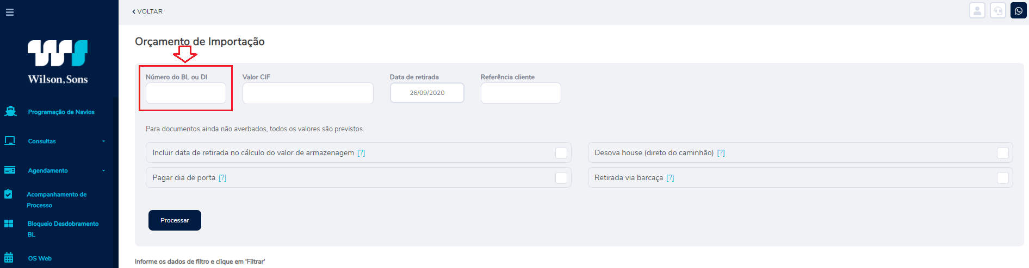1029x268 pixels.
Task: Toggle Pagar dia de porta checkbox
Action: point(561,178)
